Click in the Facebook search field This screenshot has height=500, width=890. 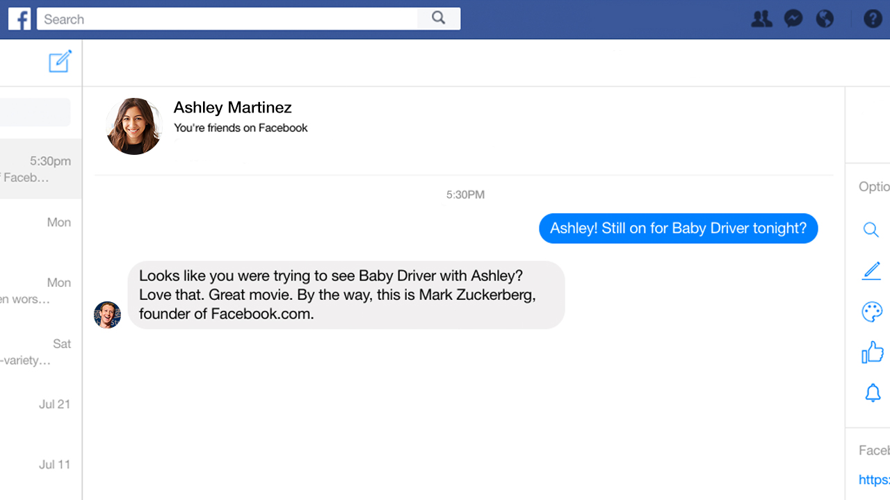coord(227,19)
